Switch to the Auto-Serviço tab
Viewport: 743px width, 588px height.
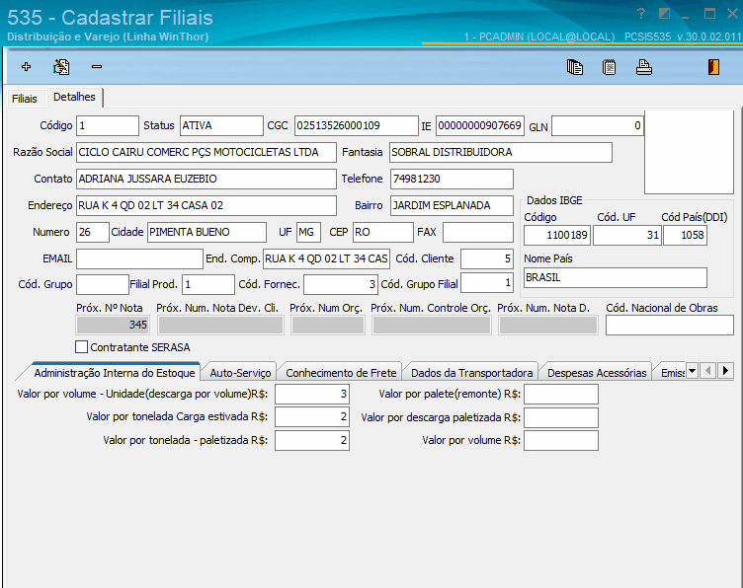click(240, 373)
